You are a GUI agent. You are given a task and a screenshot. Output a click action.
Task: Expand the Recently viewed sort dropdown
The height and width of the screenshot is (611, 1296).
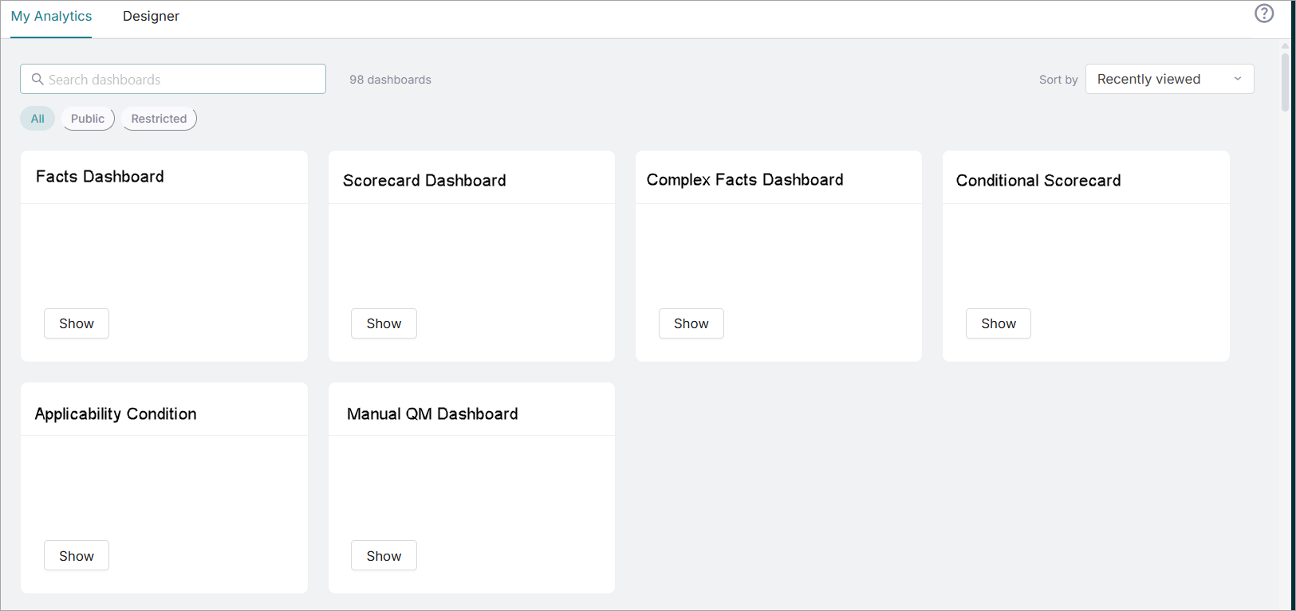(x=1169, y=79)
